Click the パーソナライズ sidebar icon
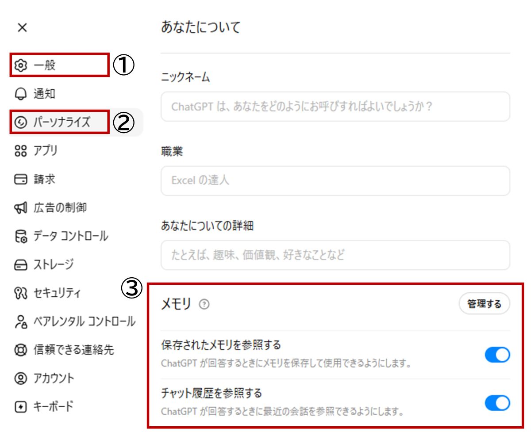 coord(20,122)
